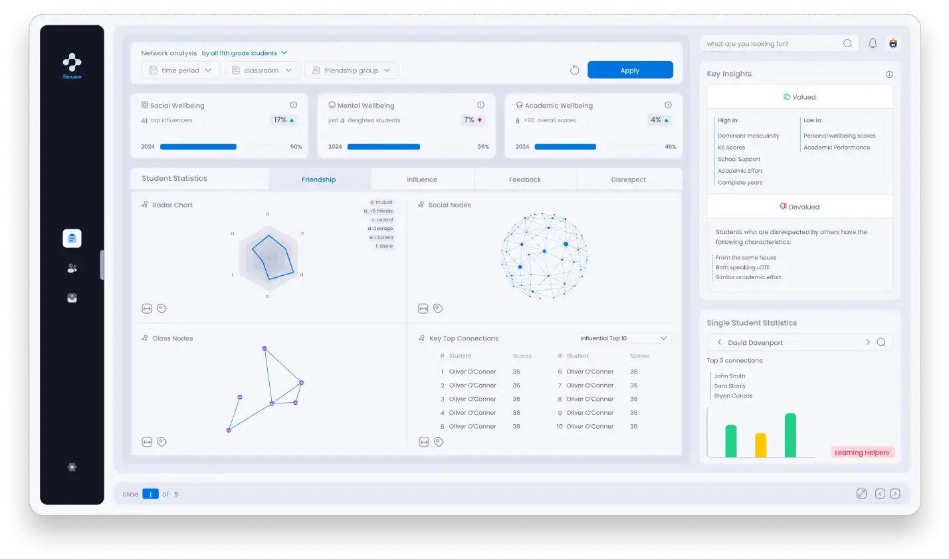Open settings gear in sidebar

tap(72, 467)
